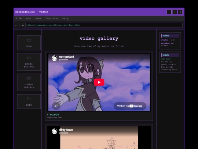Click the reload icon beside the URL
This screenshot has width=198, height=149.
23,25
